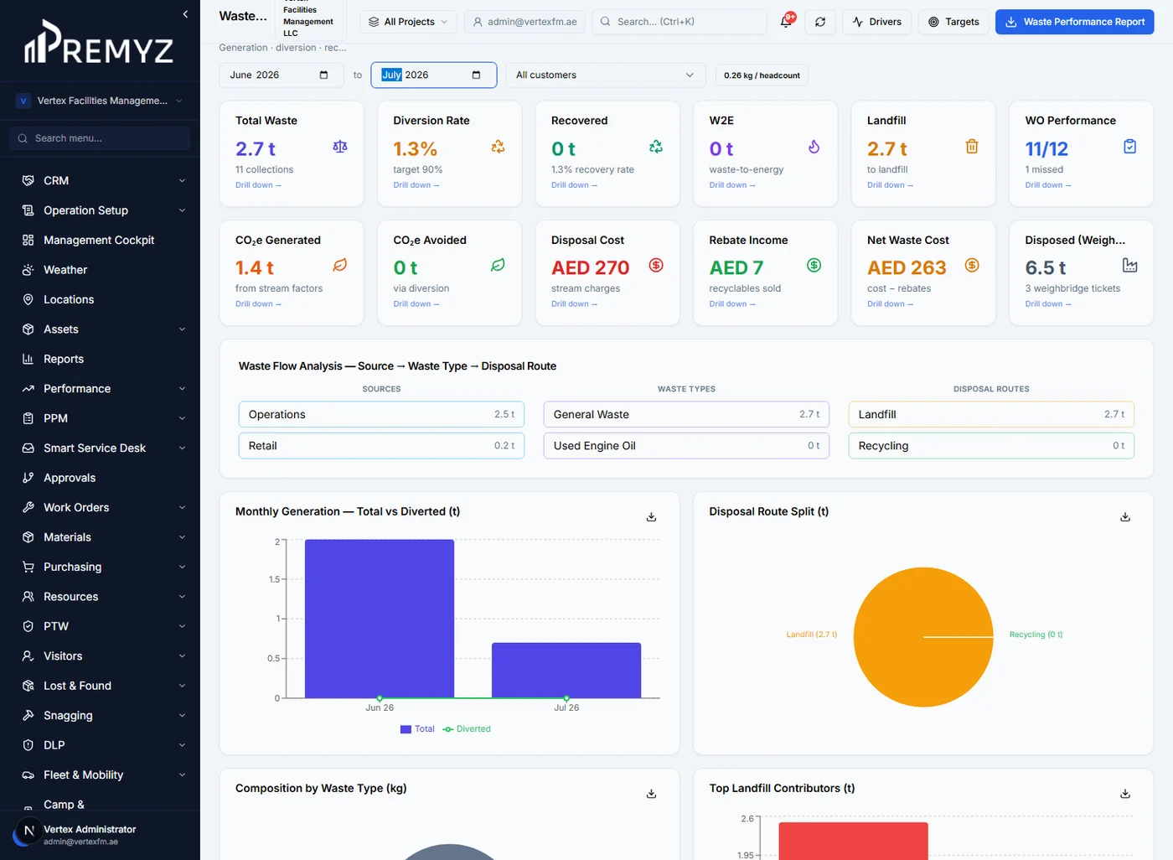The height and width of the screenshot is (860, 1173).
Task: Click the Net Waste Cost dollar icon
Action: [x=972, y=266]
